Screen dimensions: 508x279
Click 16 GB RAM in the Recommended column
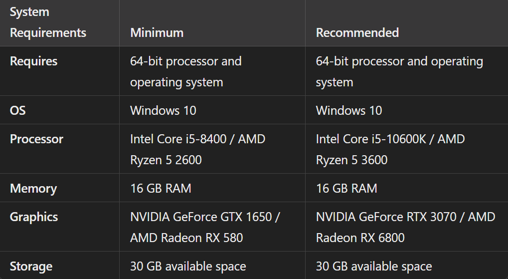click(x=346, y=188)
